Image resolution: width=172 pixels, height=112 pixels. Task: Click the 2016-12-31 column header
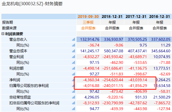pos(160,16)
